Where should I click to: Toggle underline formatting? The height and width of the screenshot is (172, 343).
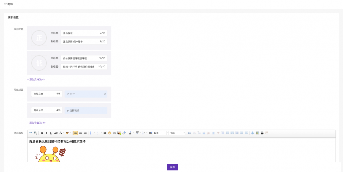[51, 133]
